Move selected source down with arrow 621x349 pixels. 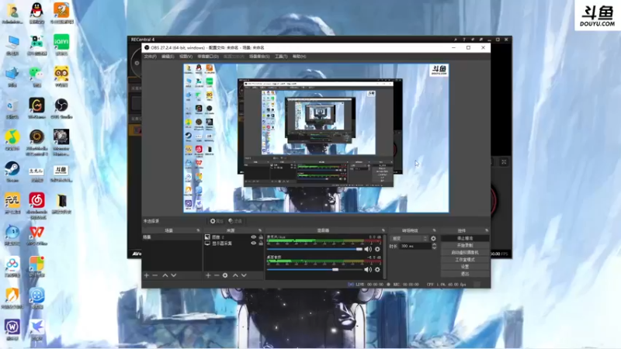[x=244, y=275]
